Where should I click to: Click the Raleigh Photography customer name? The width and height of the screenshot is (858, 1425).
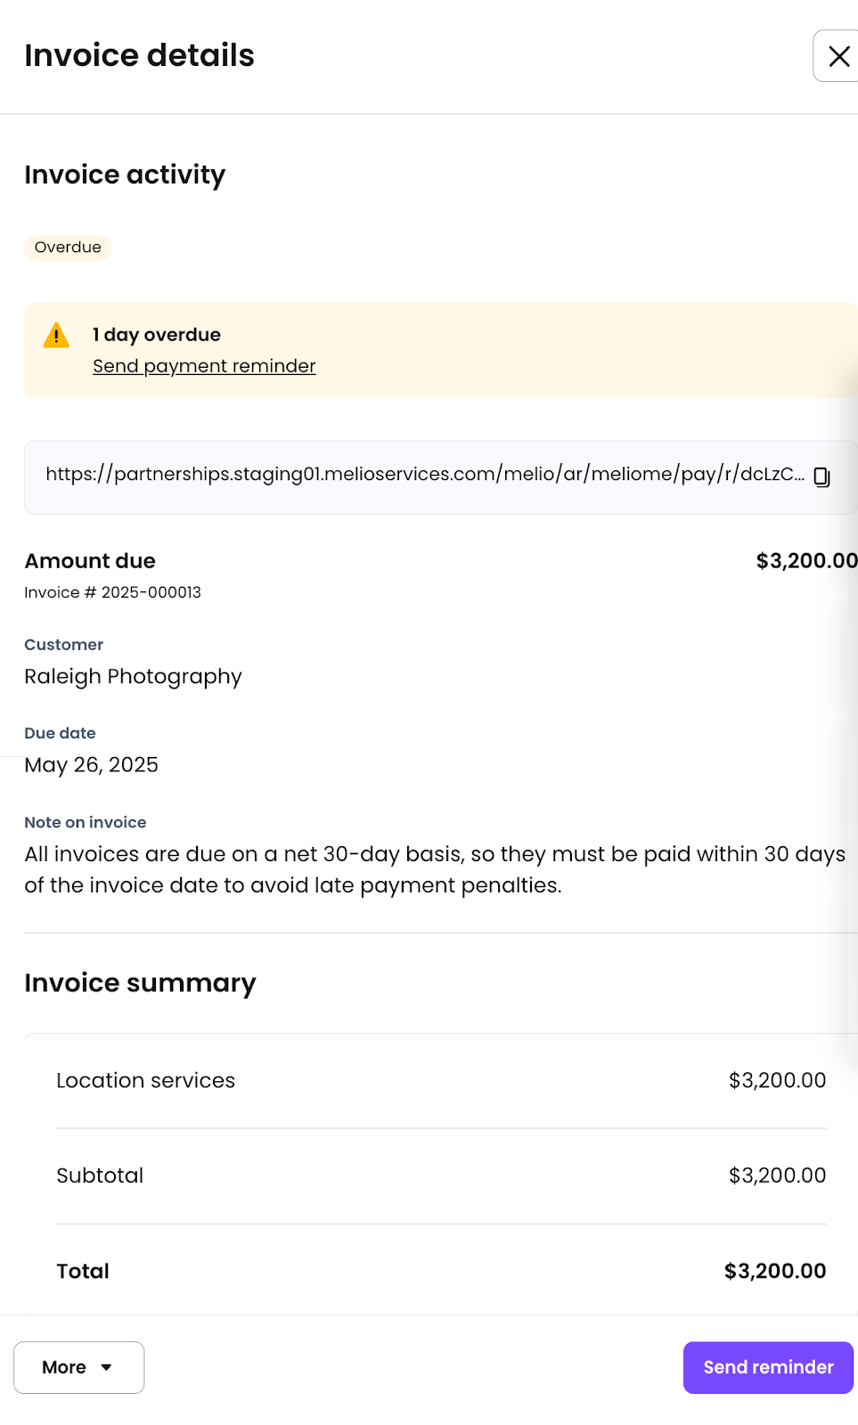click(x=133, y=677)
